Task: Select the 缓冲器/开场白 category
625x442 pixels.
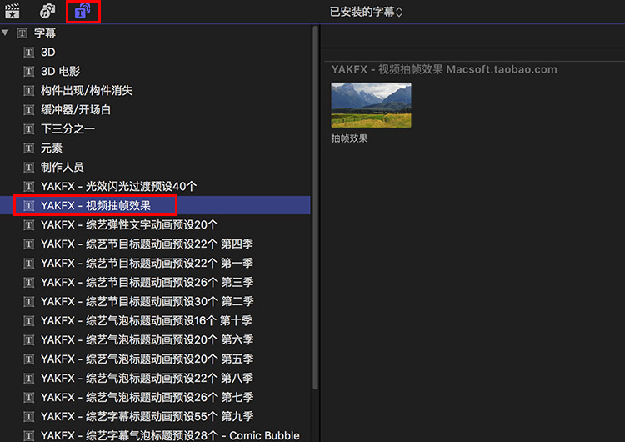Action: 155,110
